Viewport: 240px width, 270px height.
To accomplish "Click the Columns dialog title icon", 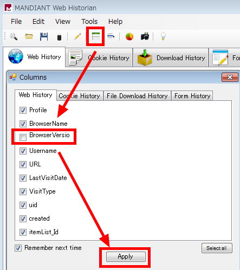I will (13, 77).
